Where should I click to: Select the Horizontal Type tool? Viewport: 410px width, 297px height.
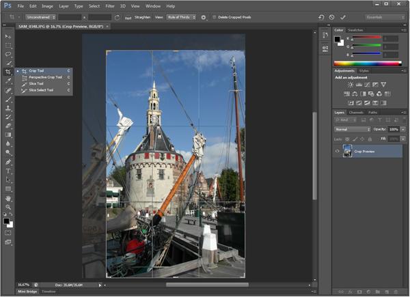pyautogui.click(x=8, y=171)
